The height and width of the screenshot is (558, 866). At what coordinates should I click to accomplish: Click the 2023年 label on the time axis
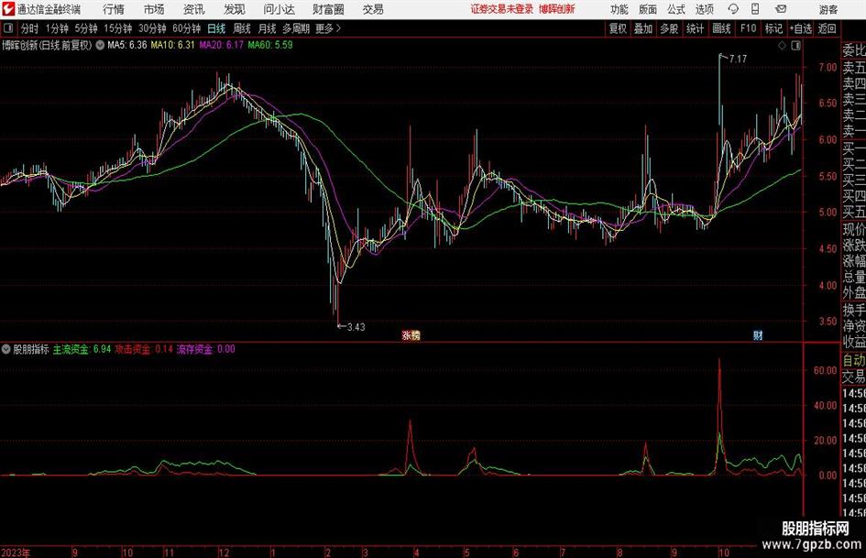[x=16, y=553]
